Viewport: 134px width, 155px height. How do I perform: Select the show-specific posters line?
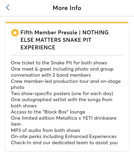[62, 94]
